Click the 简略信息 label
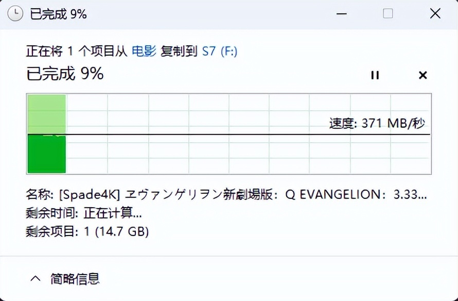 tap(75, 279)
